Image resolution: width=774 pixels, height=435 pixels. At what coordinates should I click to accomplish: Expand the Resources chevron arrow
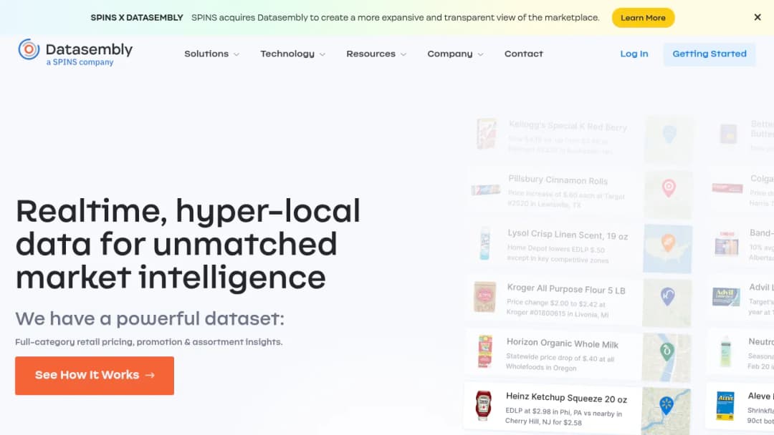coord(403,54)
